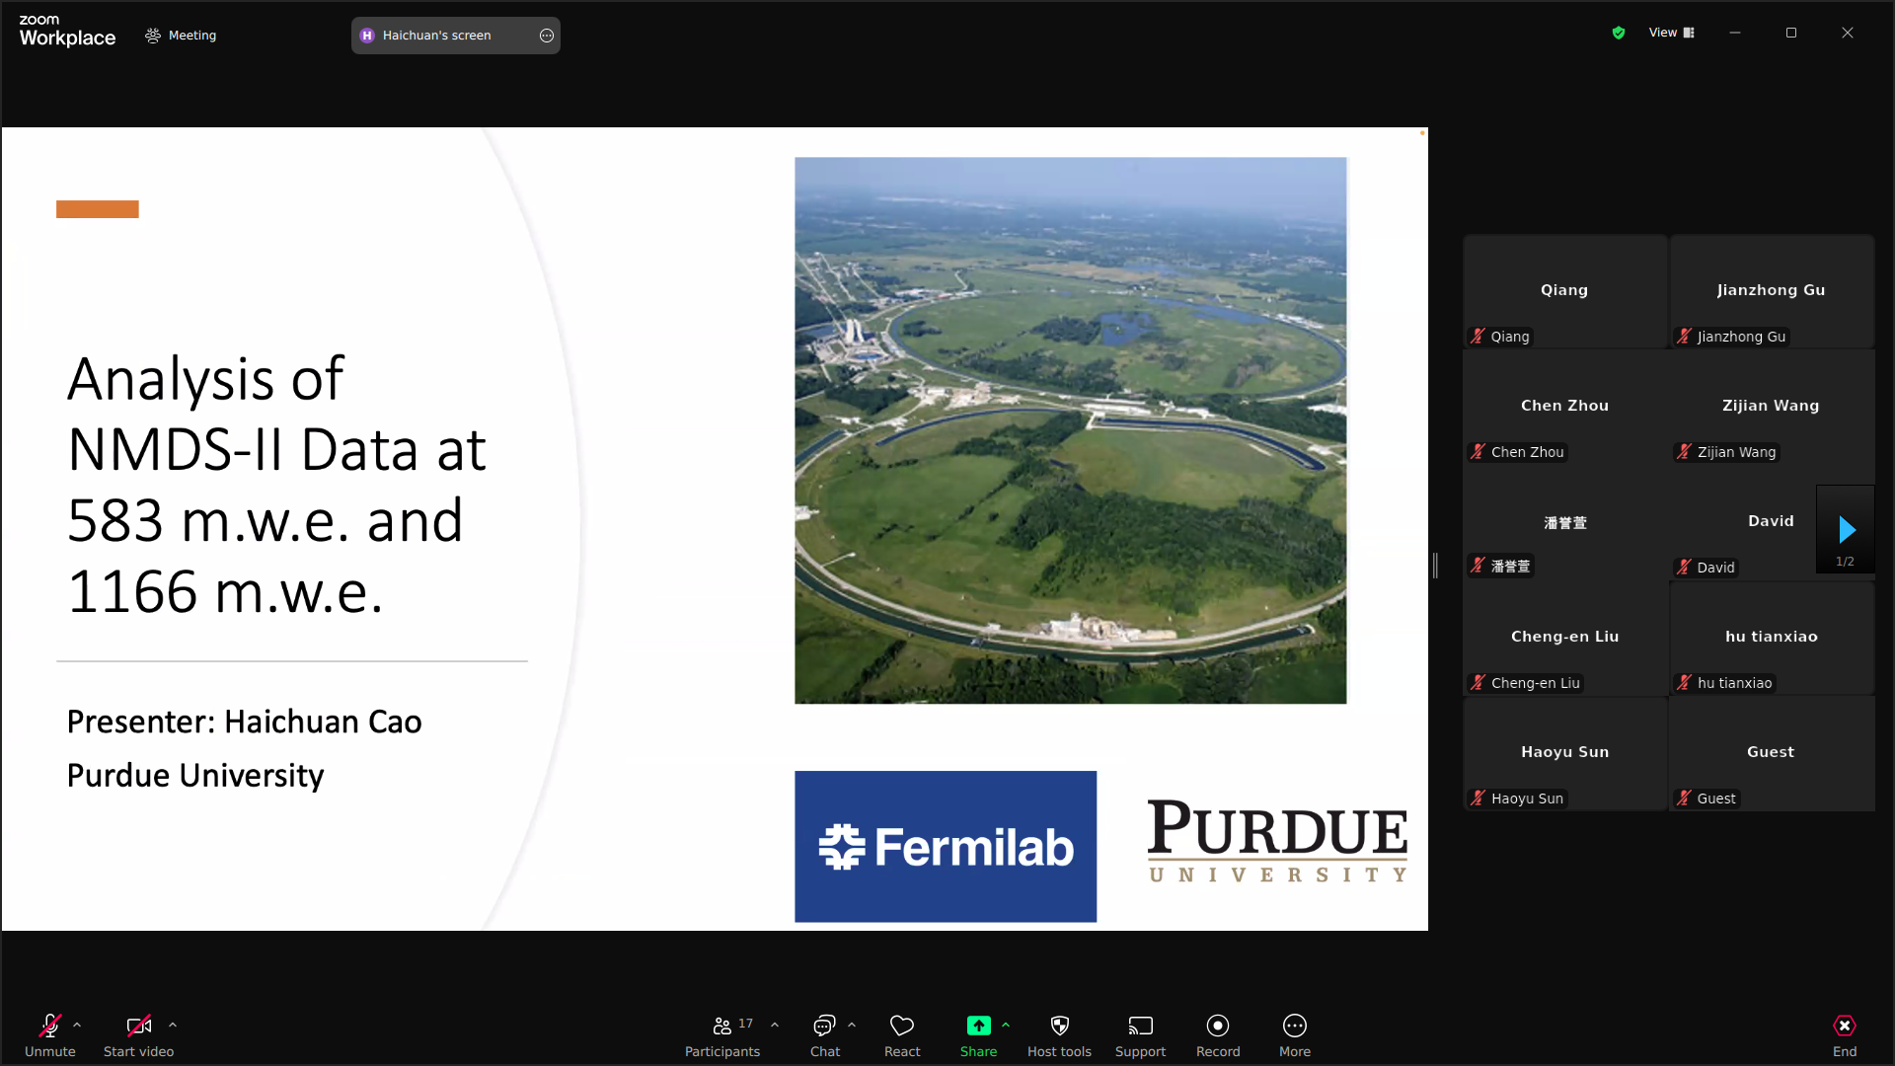Image resolution: width=1895 pixels, height=1066 pixels.
Task: Click the 'Purdue University' text on slide
Action: [194, 776]
